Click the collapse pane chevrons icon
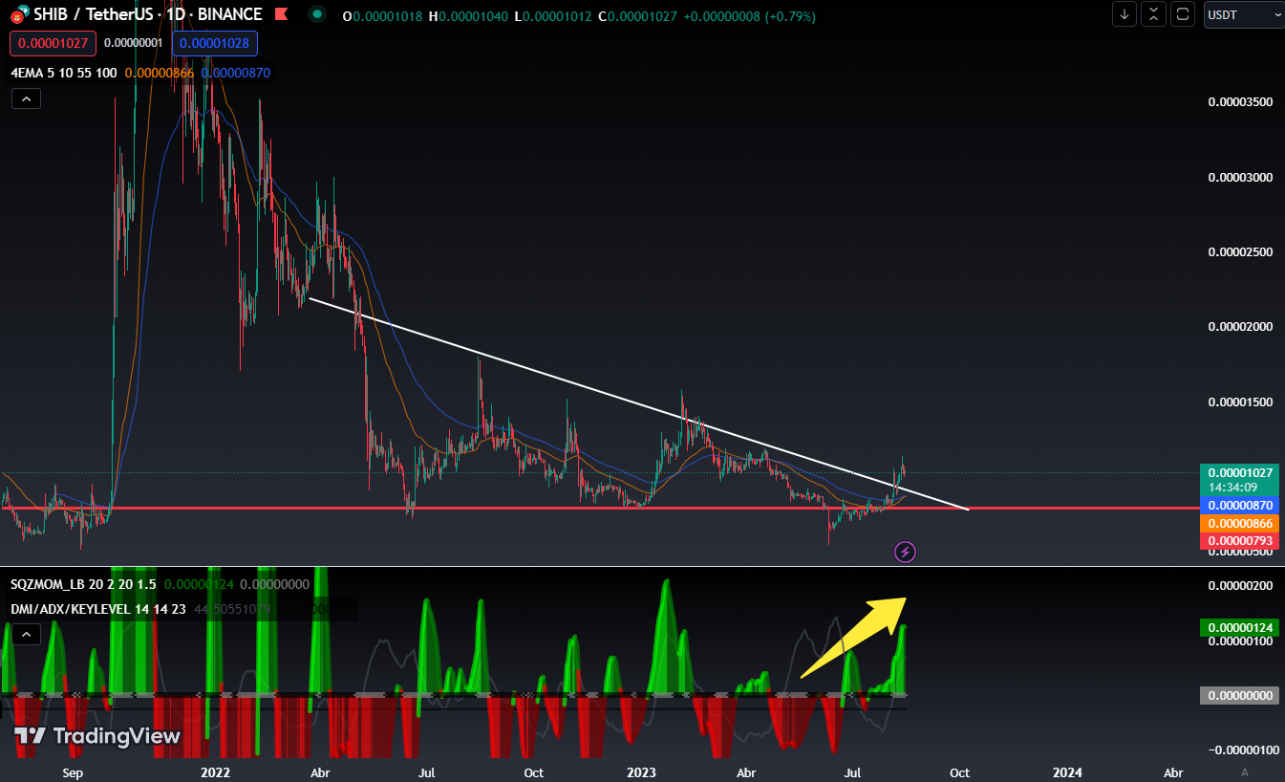Viewport: 1285px width, 782px height. pos(1154,14)
